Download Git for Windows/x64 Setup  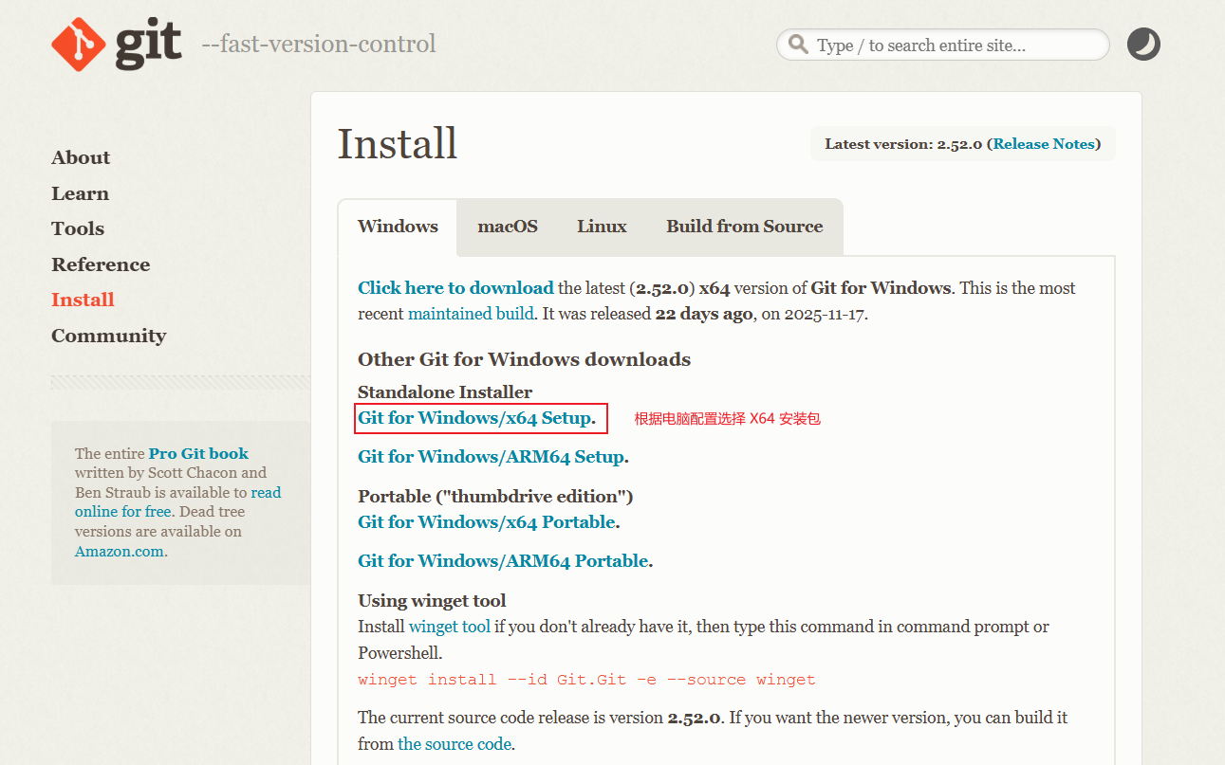pyautogui.click(x=474, y=418)
